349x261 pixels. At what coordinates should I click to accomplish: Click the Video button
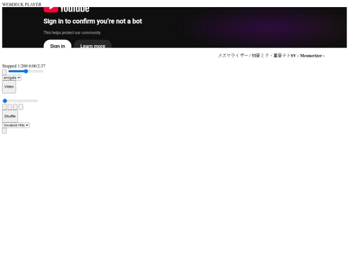tap(9, 87)
